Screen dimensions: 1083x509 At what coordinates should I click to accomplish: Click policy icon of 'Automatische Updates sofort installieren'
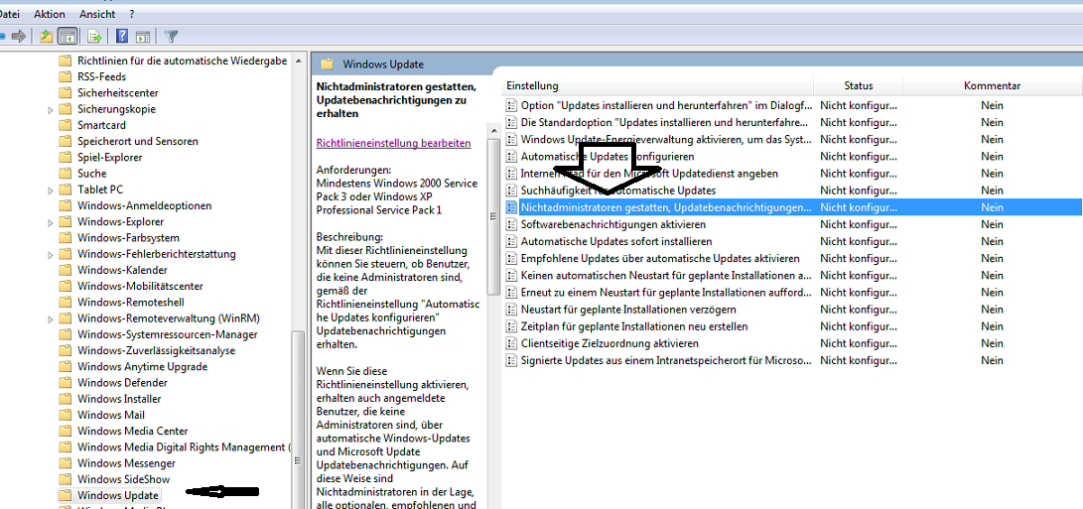[511, 241]
